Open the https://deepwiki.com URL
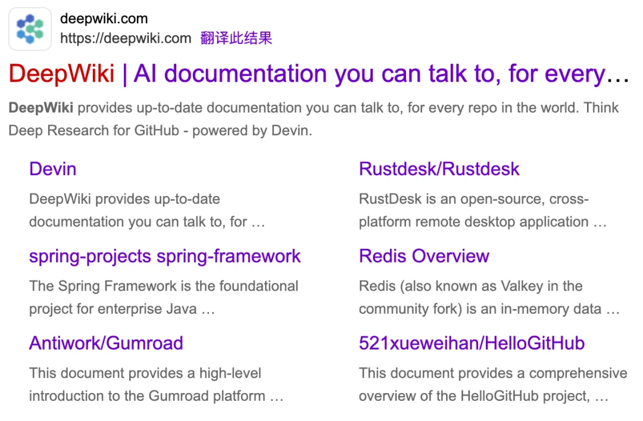 pyautogui.click(x=126, y=38)
